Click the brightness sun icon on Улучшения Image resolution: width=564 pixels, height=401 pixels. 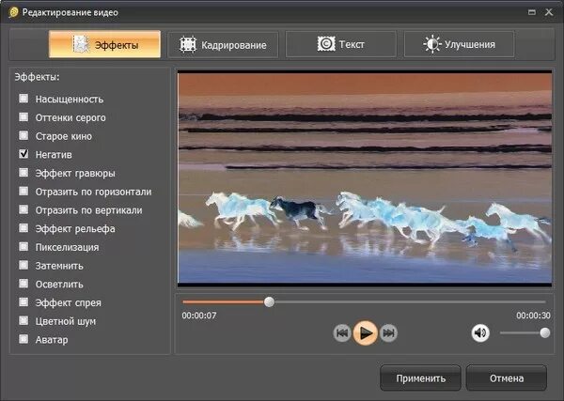432,44
